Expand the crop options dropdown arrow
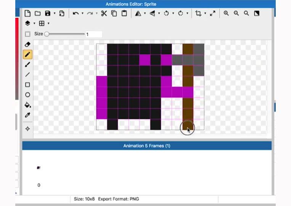Screen dimensions: 291x206 point(205,13)
